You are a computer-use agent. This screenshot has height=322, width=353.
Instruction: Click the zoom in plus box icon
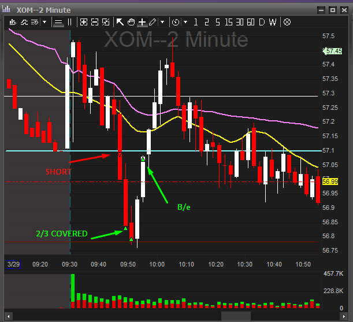coord(84,22)
